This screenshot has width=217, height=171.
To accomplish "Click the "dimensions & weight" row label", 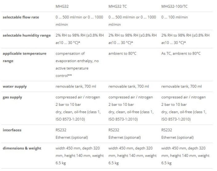I will click(22, 148).
